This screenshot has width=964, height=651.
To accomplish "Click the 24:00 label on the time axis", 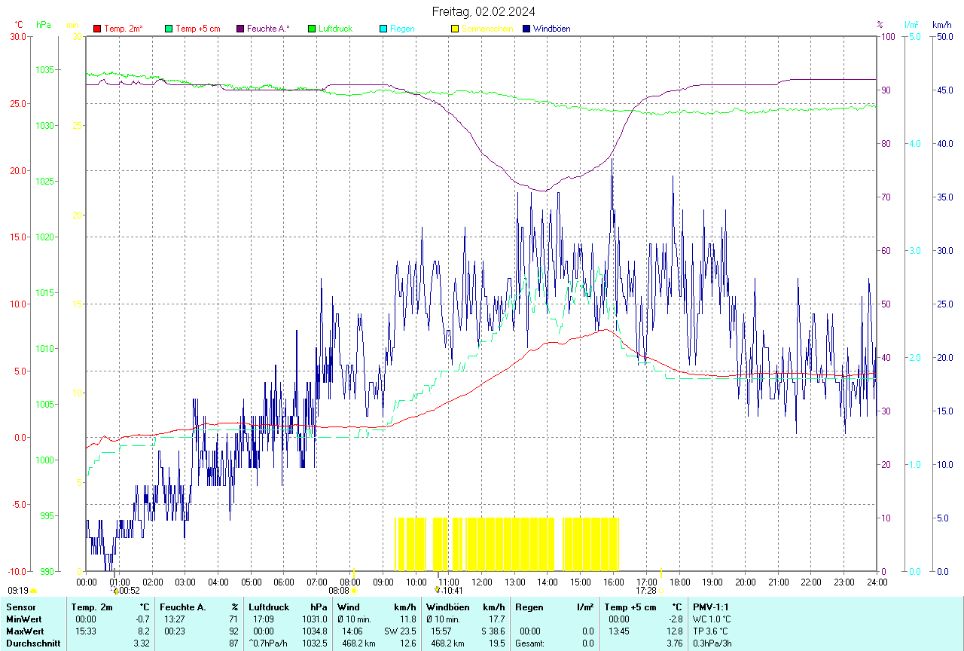I will pyautogui.click(x=877, y=582).
